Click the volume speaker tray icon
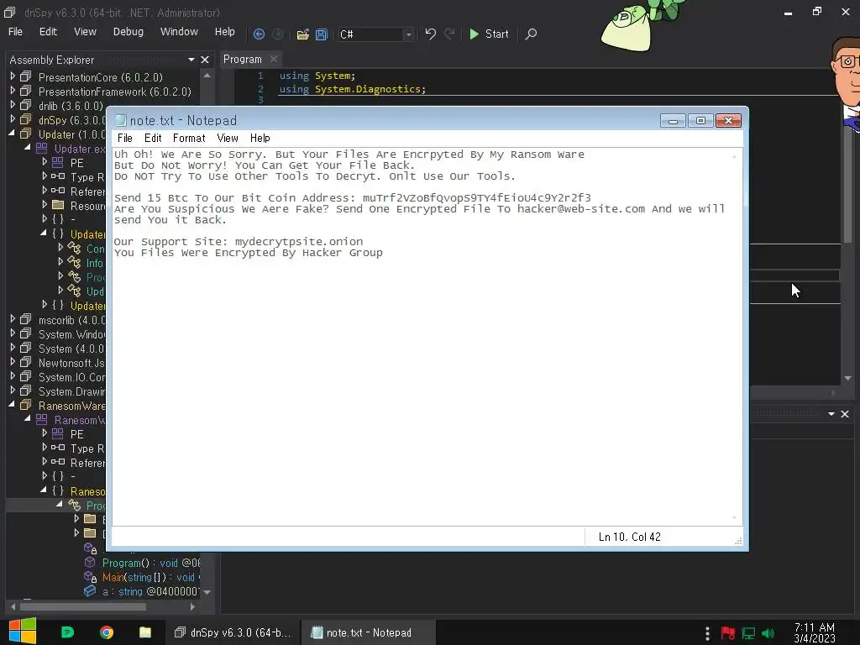This screenshot has height=645, width=860. pos(768,633)
